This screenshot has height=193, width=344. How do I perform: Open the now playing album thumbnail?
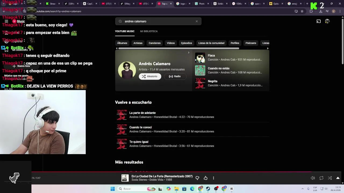coord(125,178)
